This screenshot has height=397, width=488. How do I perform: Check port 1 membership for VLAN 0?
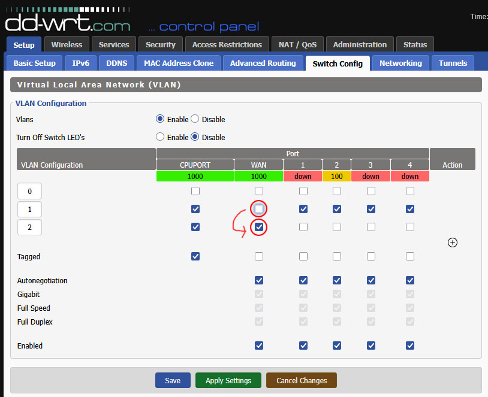click(303, 190)
